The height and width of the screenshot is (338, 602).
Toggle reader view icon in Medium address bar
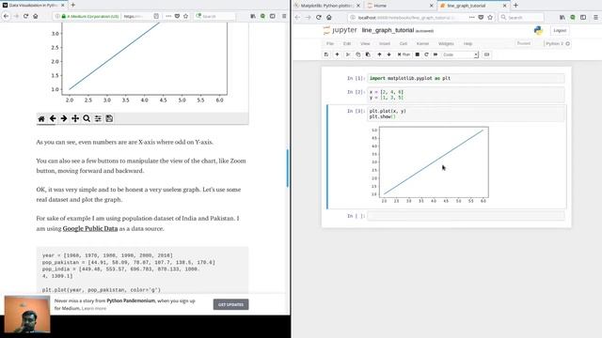pyautogui.click(x=156, y=16)
